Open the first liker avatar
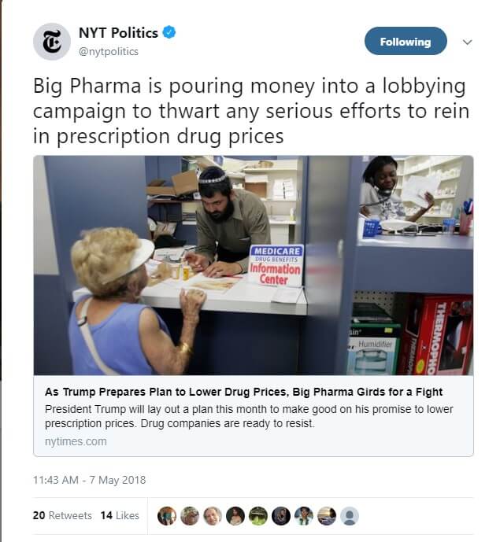Image resolution: width=500 pixels, height=542 pixels. point(167,516)
